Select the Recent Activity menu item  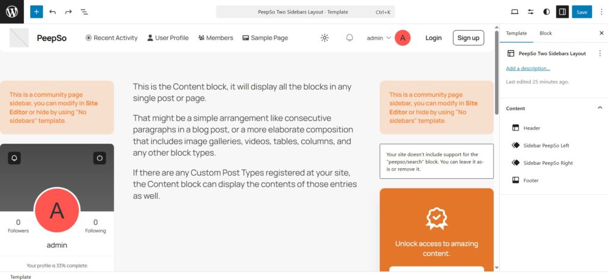click(112, 38)
